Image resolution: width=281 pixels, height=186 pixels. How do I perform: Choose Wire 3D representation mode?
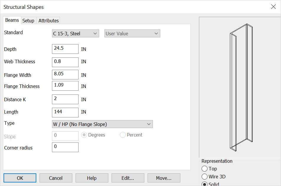[205, 177]
